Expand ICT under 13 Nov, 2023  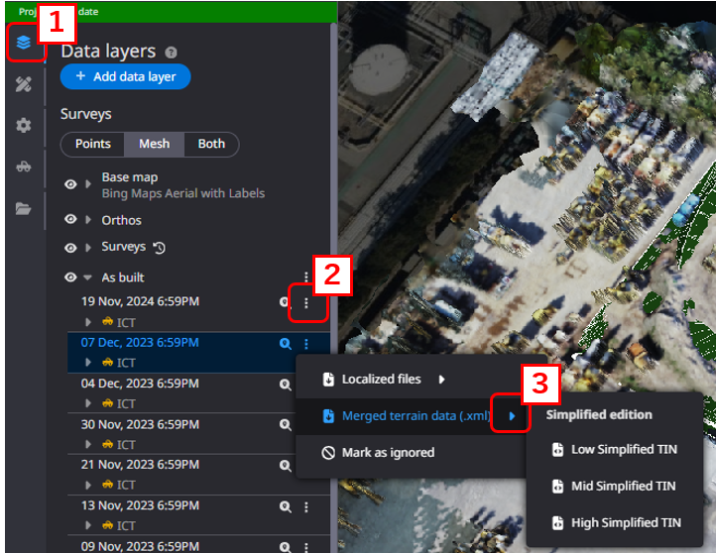coord(88,525)
